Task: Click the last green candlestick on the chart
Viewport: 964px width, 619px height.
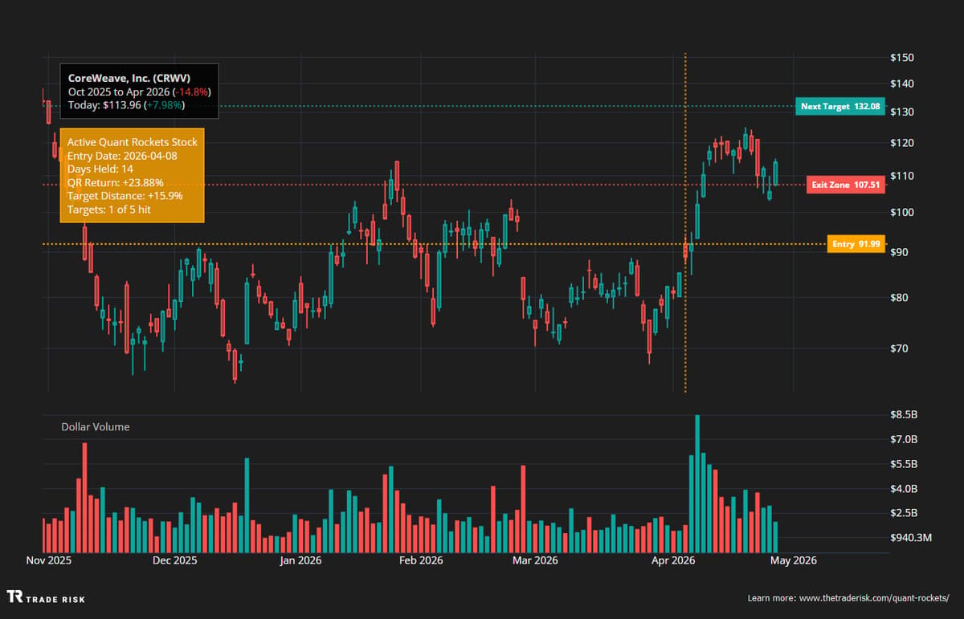Action: (775, 173)
